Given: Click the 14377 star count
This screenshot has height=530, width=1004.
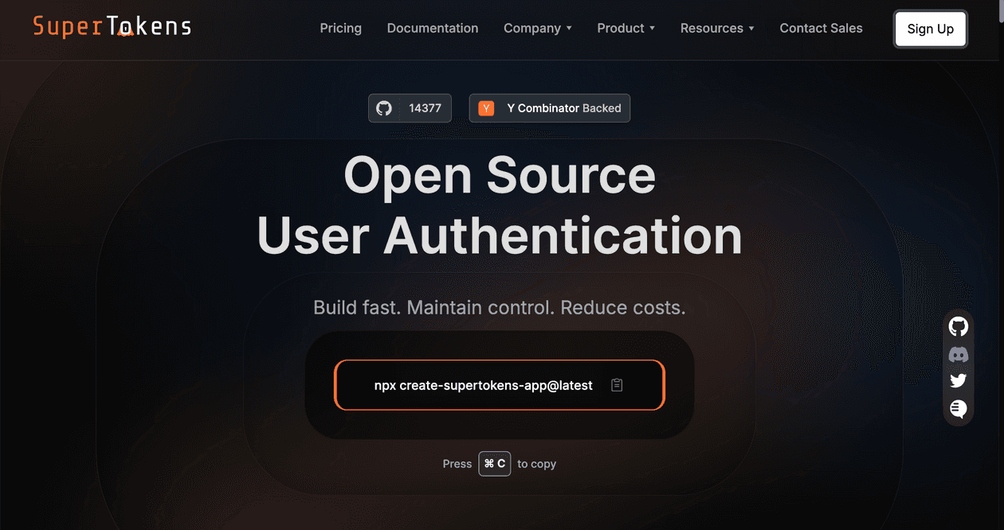Looking at the screenshot, I should 425,108.
